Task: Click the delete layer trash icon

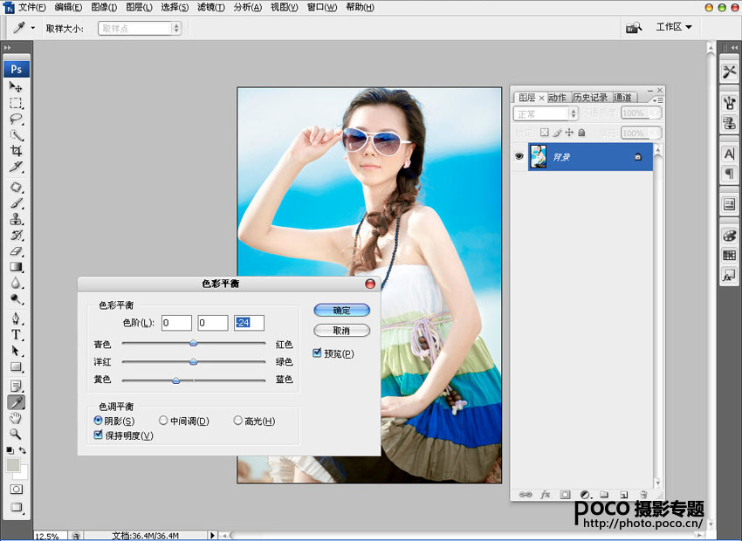Action: [642, 494]
